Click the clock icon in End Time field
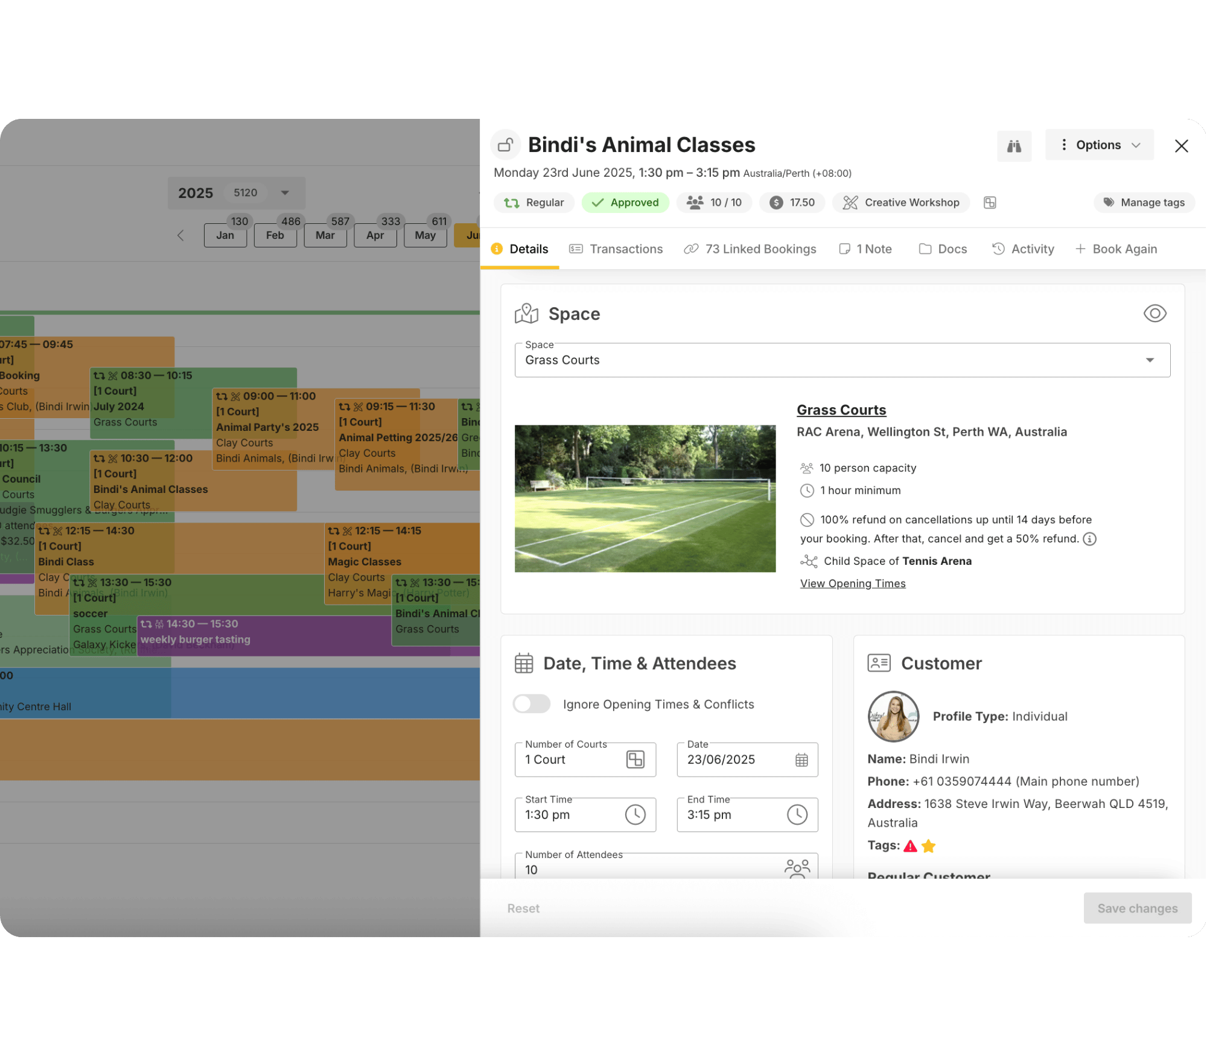Viewport: 1207px width, 1056px height. point(797,815)
